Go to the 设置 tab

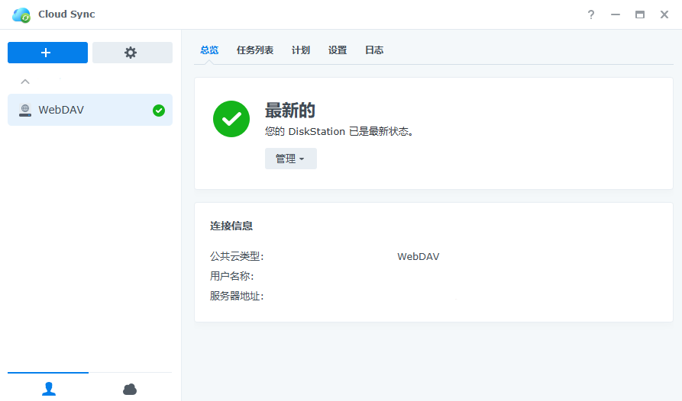click(338, 50)
